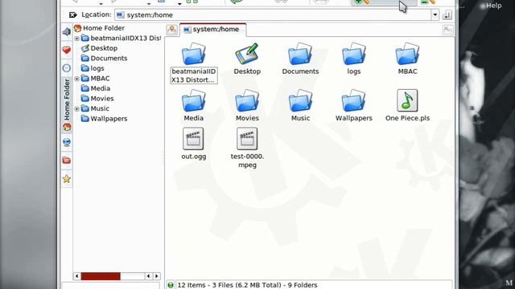Select Documents in the sidebar tree

click(x=104, y=59)
